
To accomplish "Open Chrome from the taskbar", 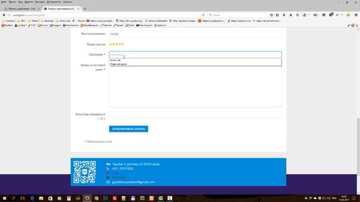I will tap(96, 198).
